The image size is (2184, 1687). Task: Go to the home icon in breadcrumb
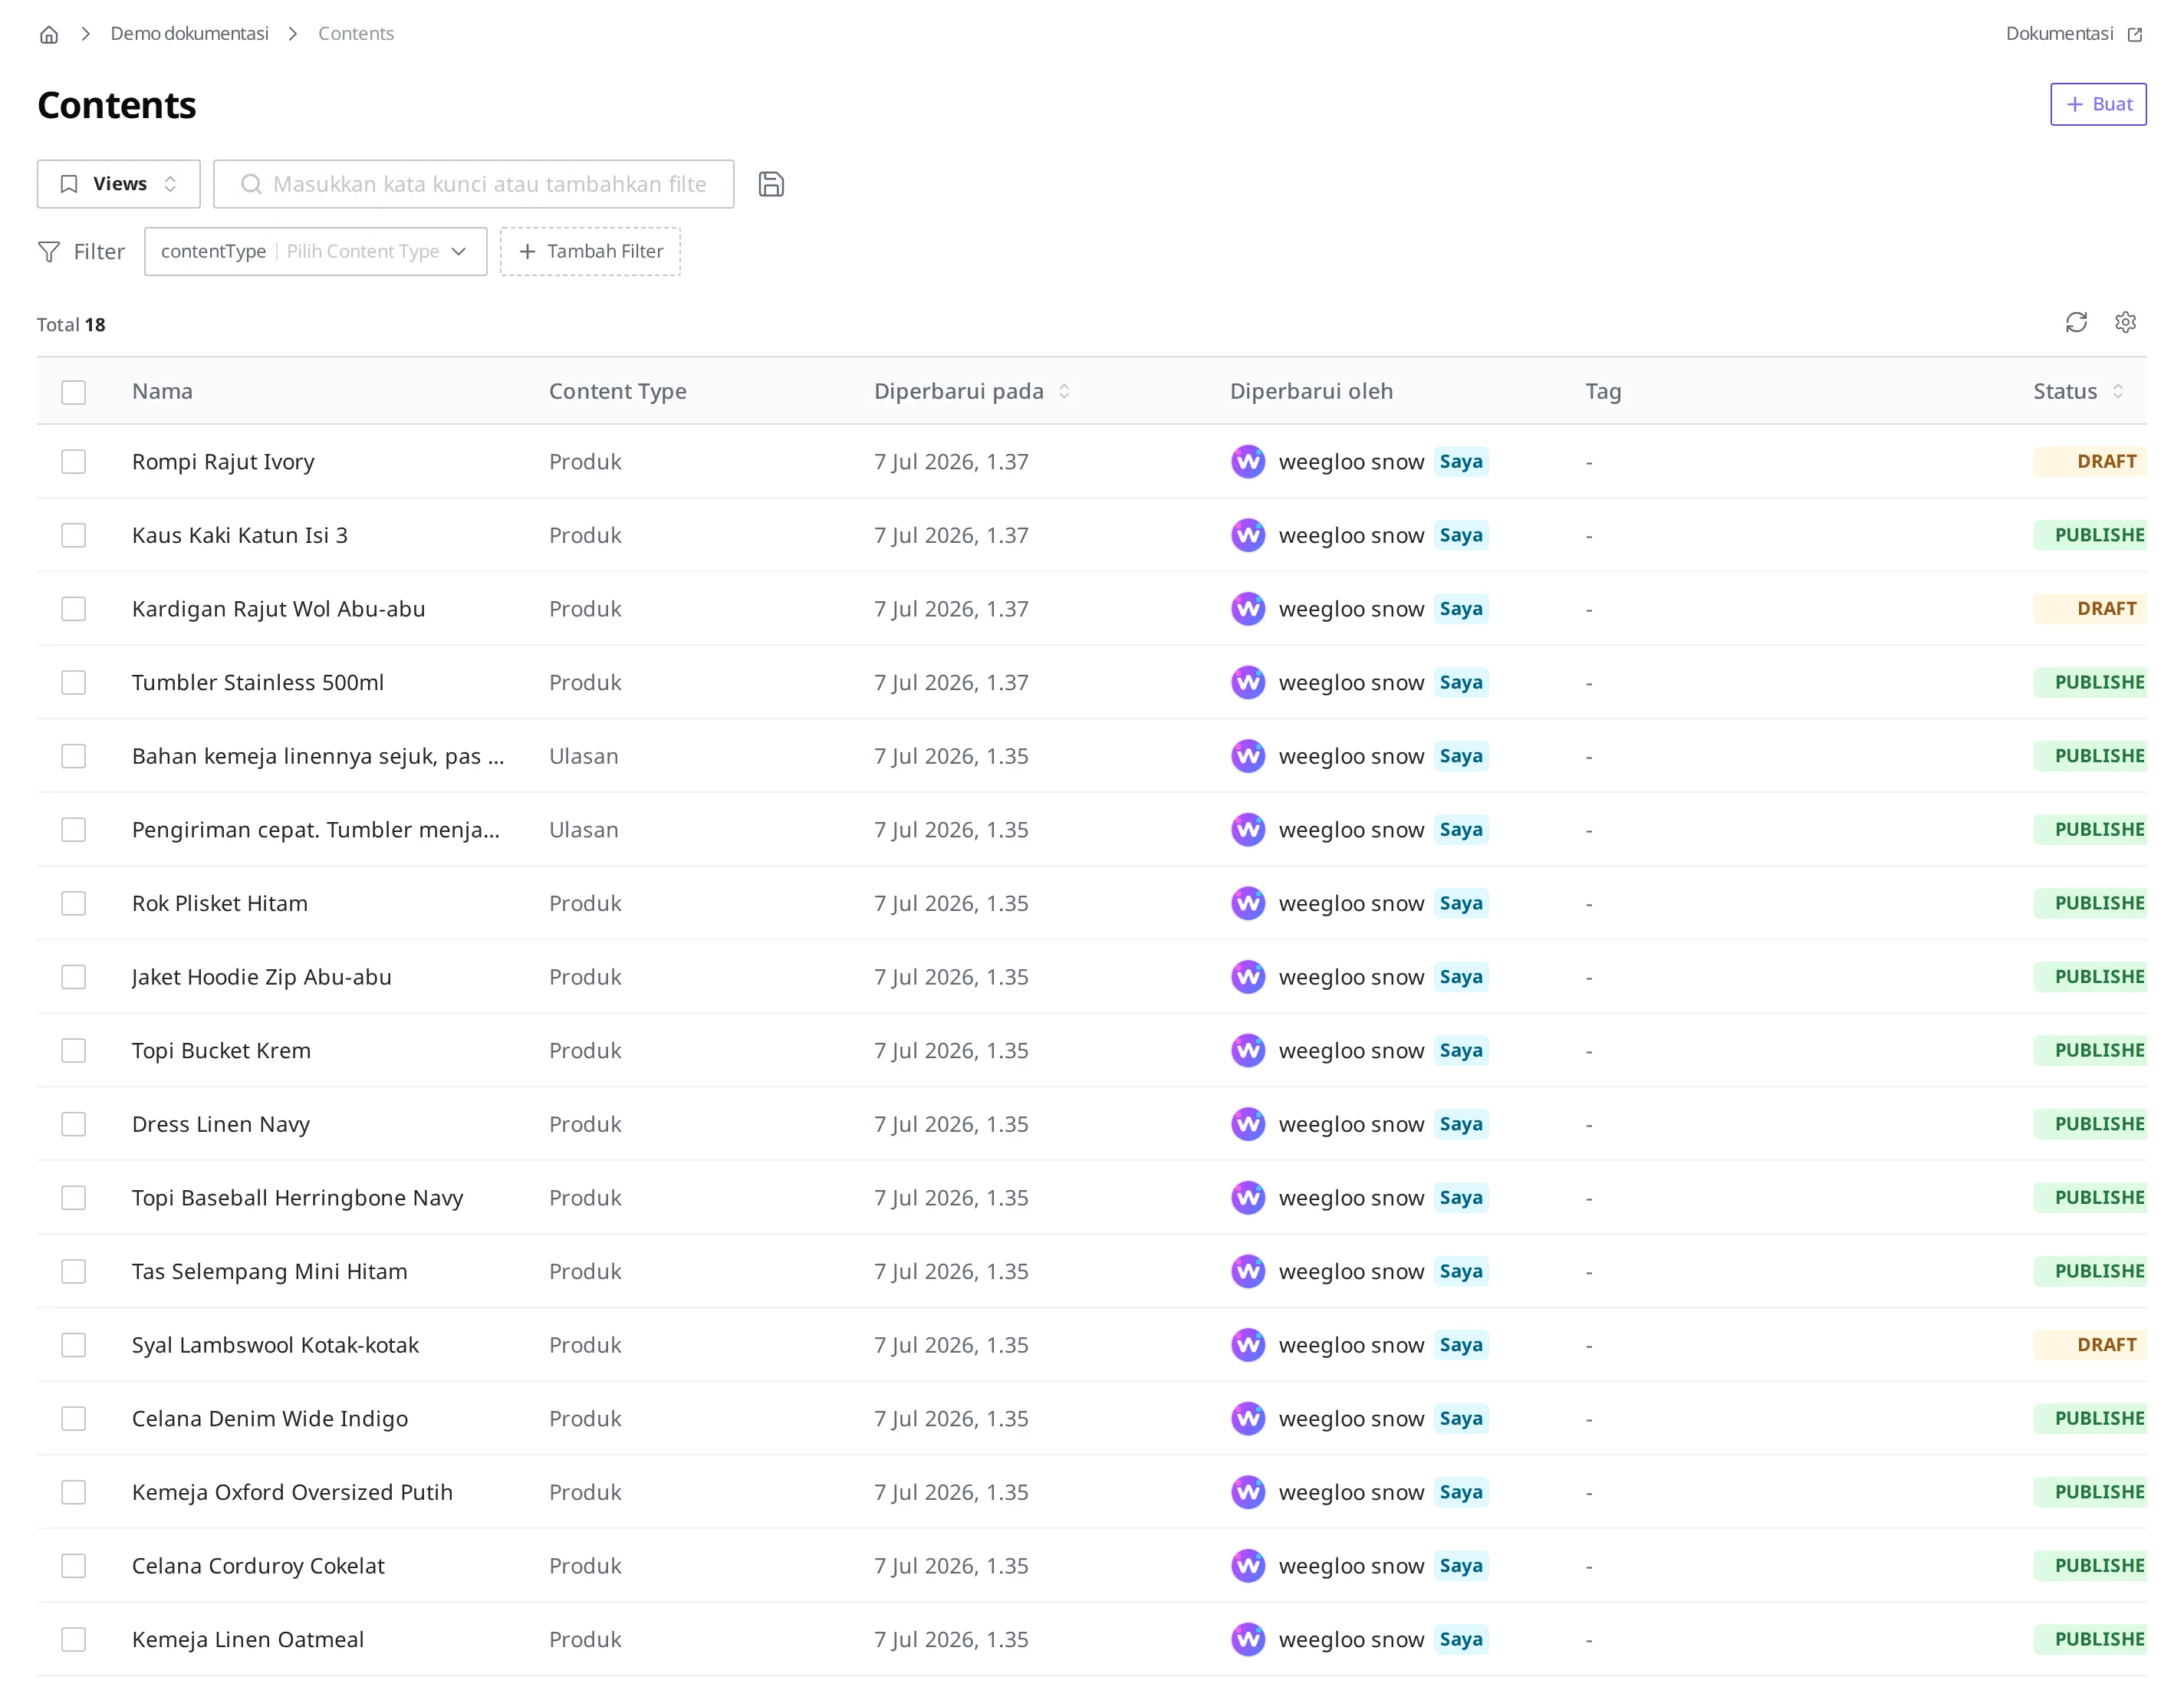click(x=49, y=35)
